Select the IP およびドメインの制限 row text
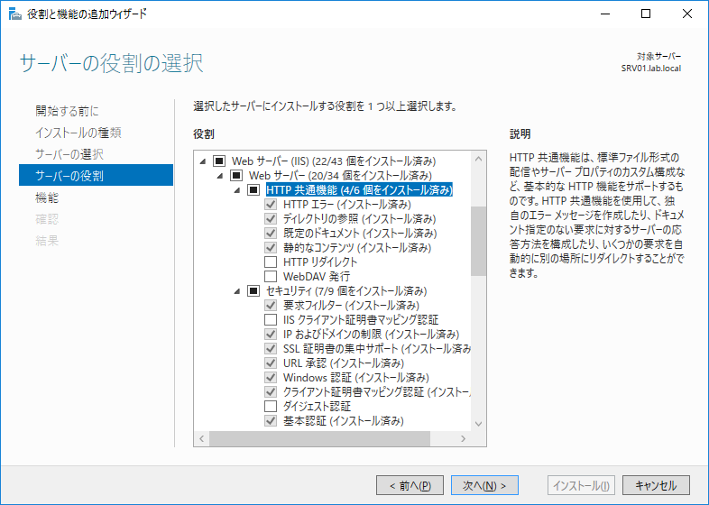The image size is (709, 505). point(372,334)
